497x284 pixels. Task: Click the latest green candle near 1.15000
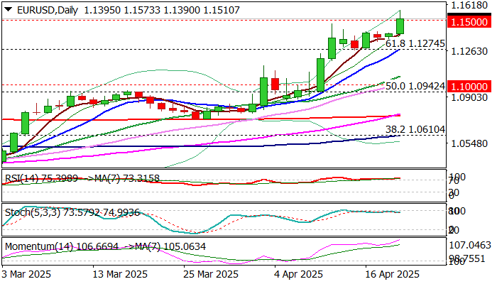[400, 26]
